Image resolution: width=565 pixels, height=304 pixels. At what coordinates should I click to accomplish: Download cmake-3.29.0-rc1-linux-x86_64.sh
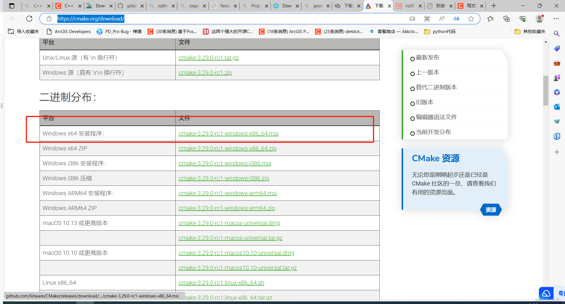click(221, 283)
